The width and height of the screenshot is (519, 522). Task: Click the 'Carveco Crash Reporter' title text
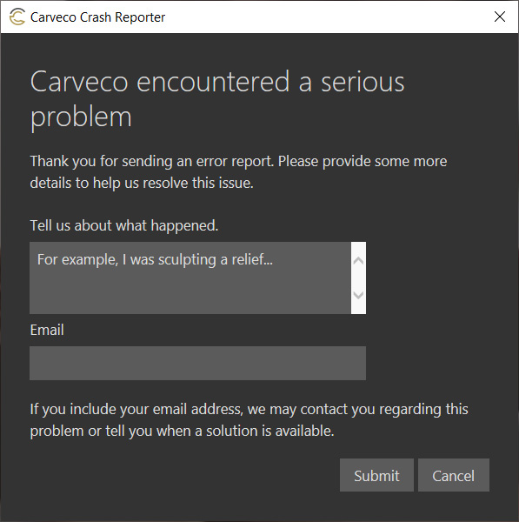(97, 17)
